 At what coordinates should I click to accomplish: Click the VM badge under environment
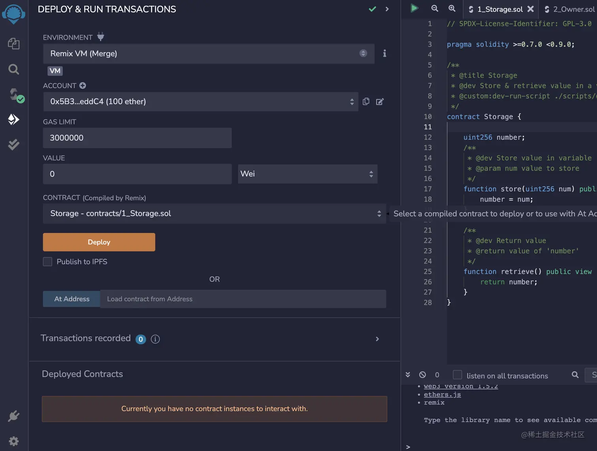tap(55, 71)
